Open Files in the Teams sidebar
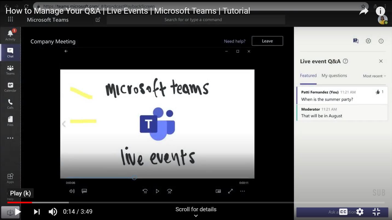392x220 pixels. [x=10, y=121]
